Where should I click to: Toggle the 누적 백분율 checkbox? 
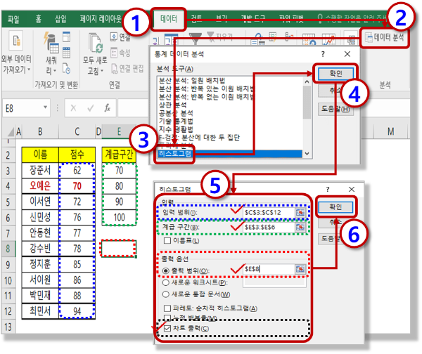click(x=167, y=317)
